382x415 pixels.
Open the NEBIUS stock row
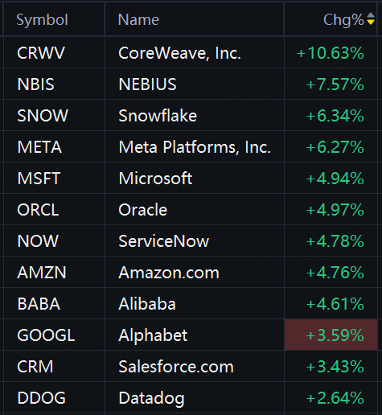191,84
